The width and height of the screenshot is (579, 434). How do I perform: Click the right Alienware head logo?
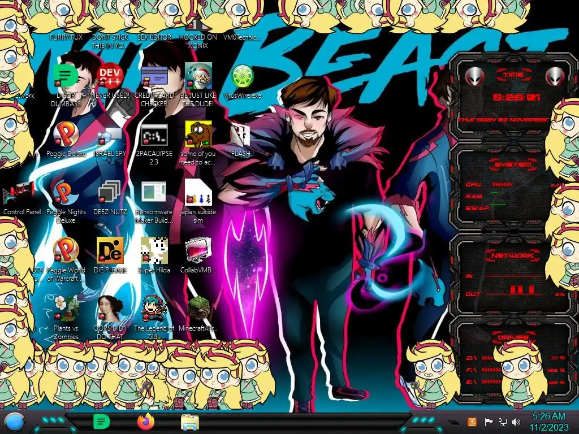tap(555, 76)
